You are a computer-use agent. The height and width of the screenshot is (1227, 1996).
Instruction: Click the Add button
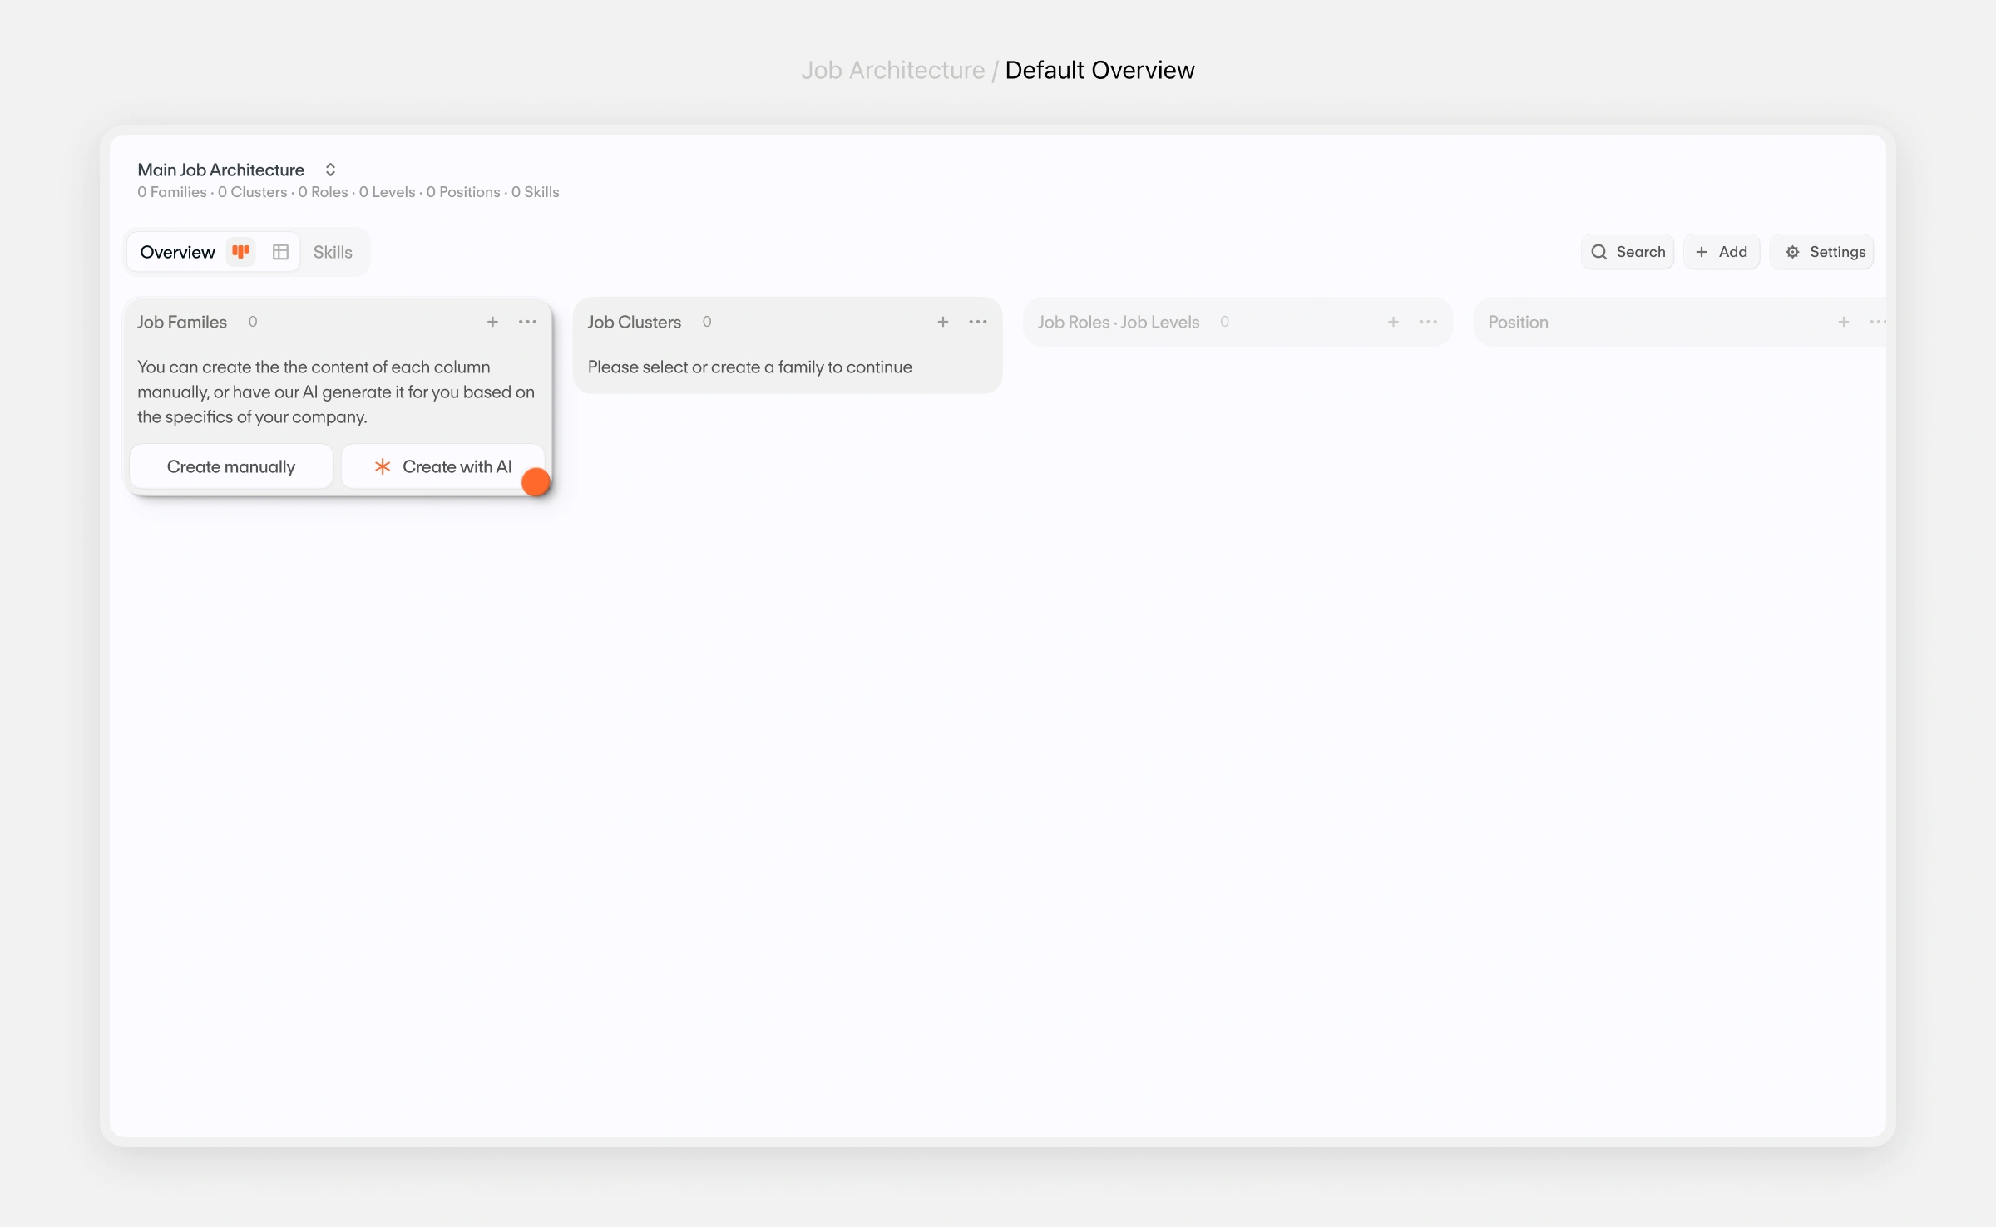pos(1722,252)
